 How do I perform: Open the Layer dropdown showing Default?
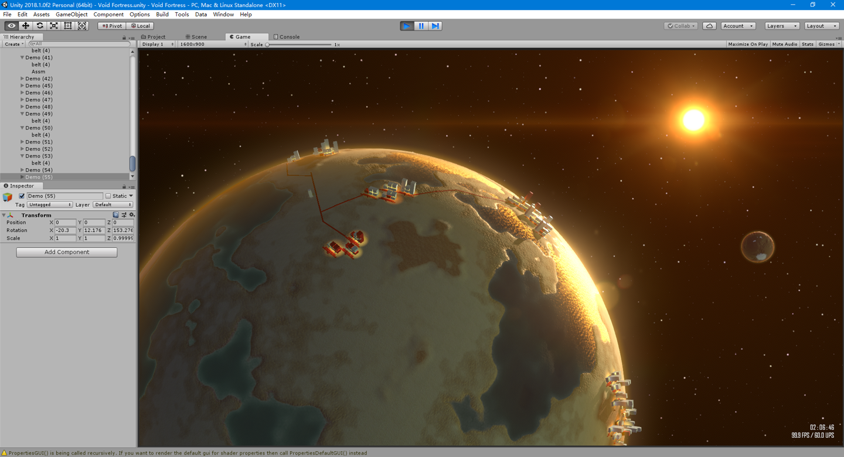coord(113,205)
